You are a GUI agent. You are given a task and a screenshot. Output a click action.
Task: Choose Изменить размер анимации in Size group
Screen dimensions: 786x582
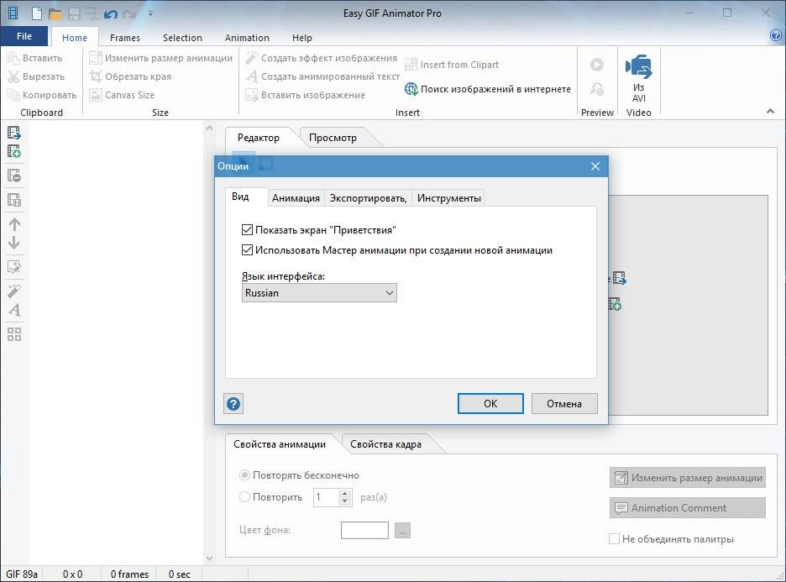[x=161, y=58]
